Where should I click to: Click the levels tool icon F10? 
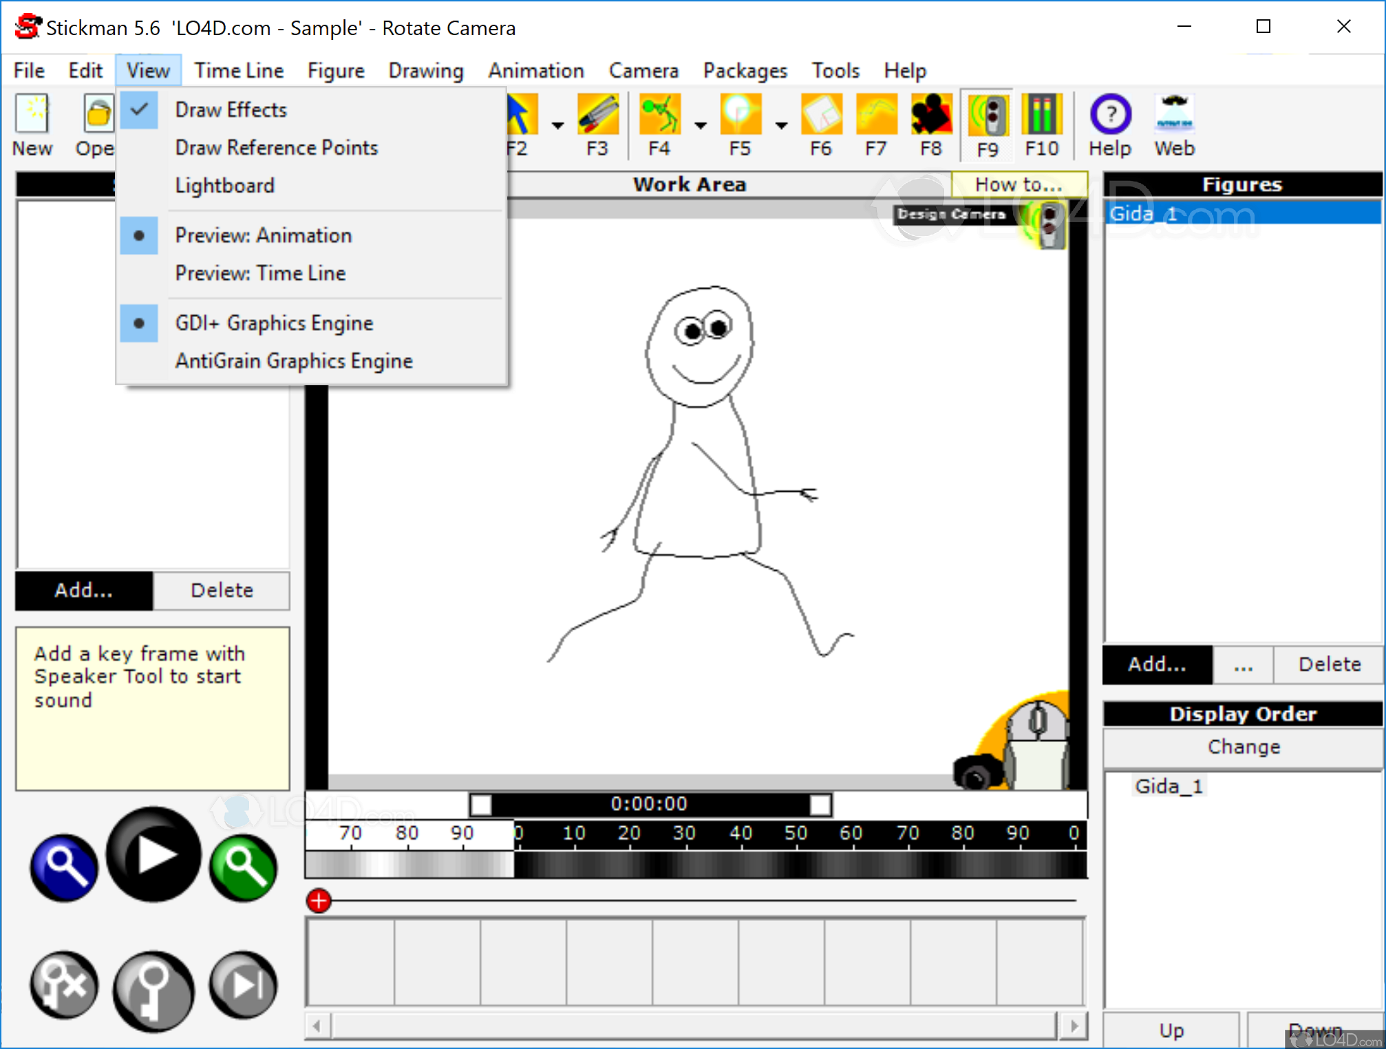coord(1041,116)
